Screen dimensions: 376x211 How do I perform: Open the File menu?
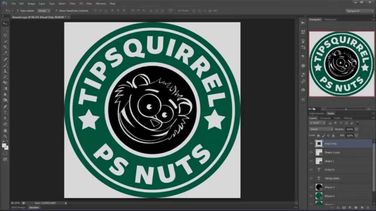(x=14, y=4)
